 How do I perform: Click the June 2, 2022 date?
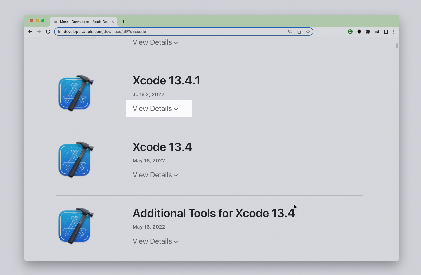(x=148, y=94)
